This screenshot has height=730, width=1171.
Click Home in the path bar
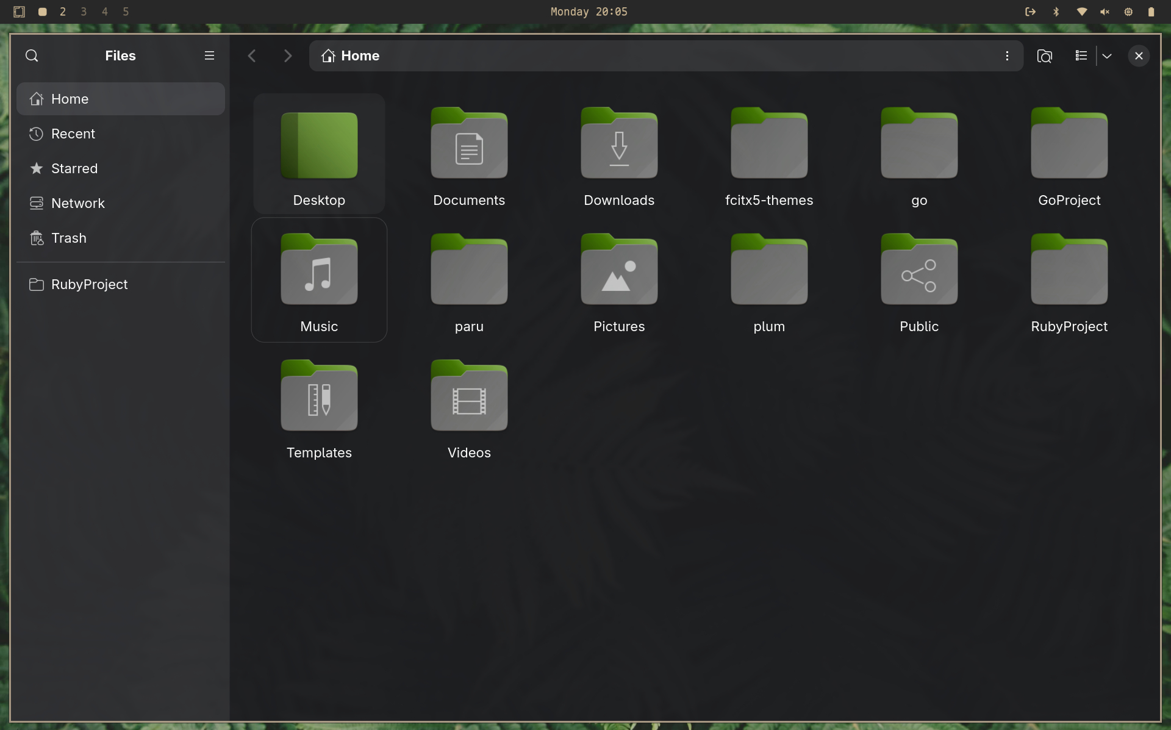coord(359,56)
